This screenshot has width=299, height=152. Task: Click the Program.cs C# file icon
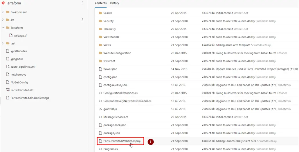click(x=100, y=149)
